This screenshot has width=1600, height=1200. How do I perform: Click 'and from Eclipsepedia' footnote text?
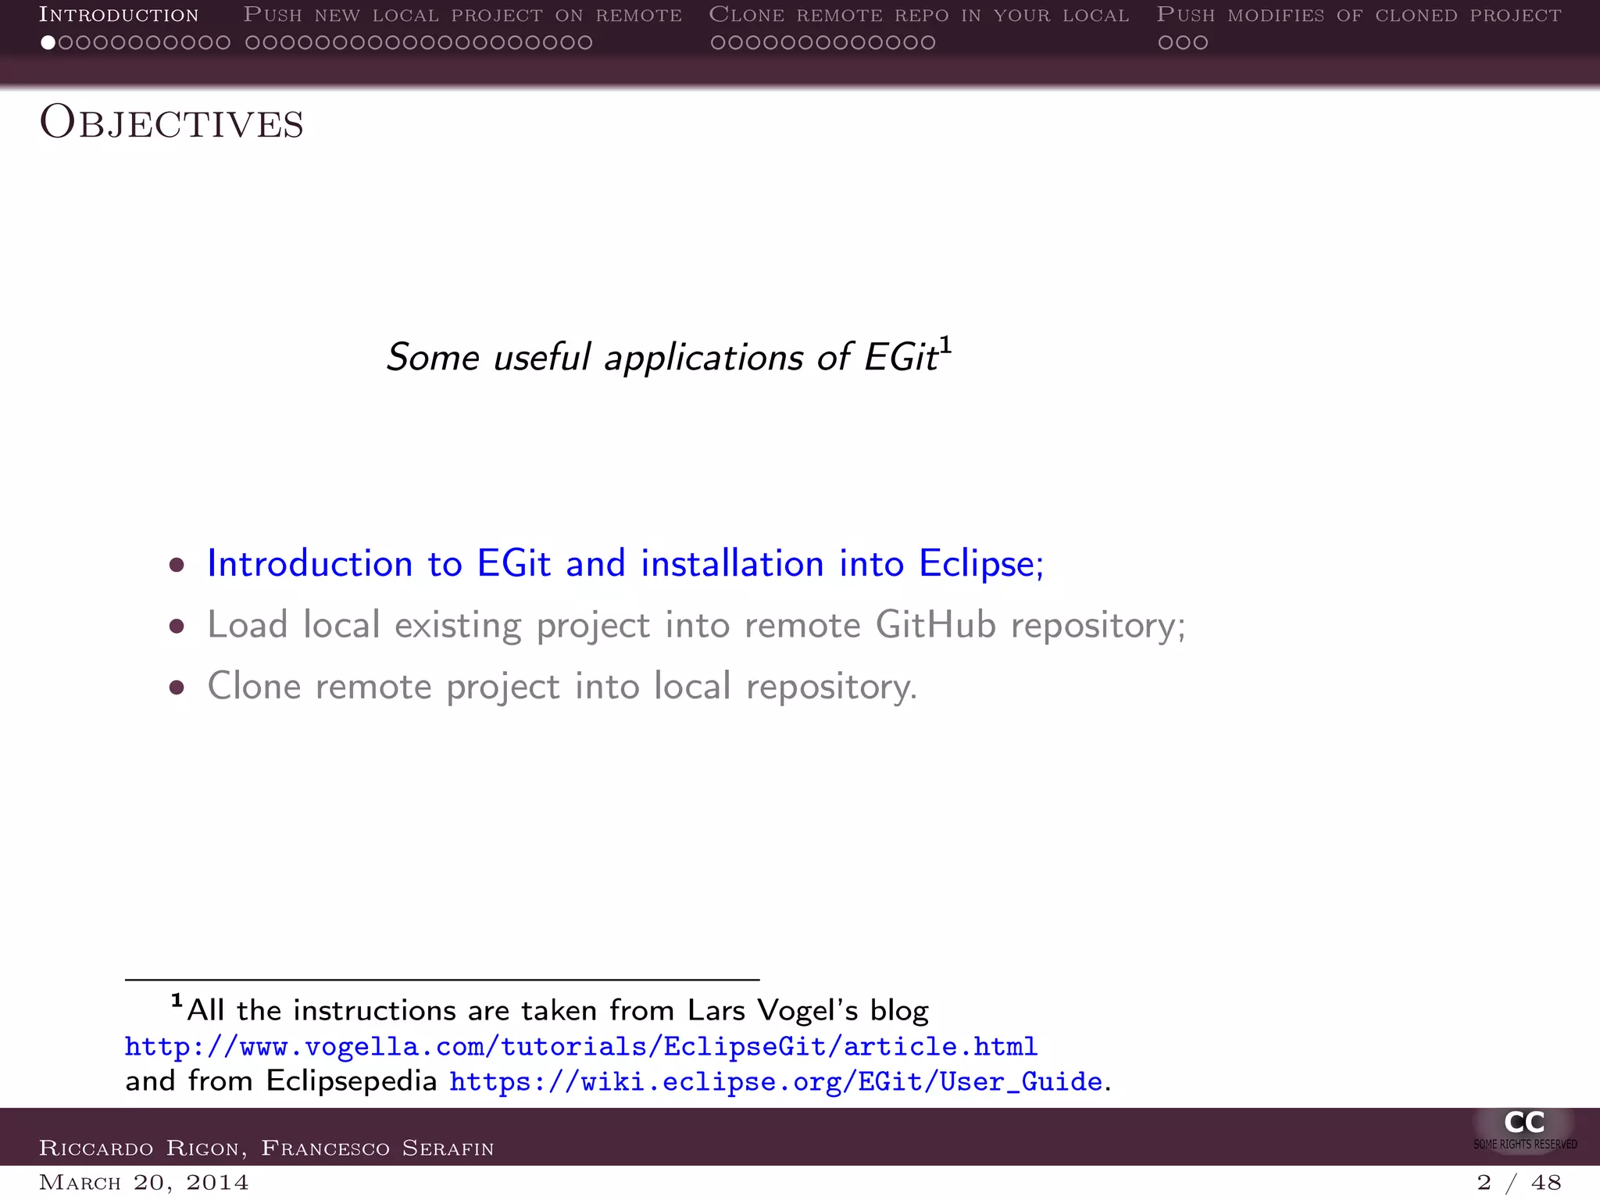click(x=281, y=1080)
